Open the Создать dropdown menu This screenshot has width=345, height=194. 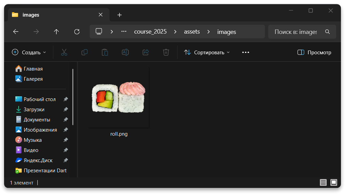29,52
